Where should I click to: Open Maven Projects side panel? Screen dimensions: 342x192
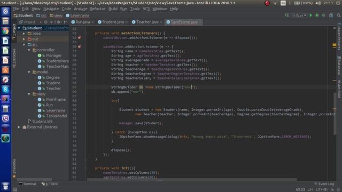click(339, 36)
